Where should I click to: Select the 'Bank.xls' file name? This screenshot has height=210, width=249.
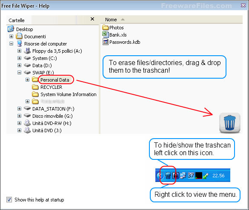pos(118,35)
